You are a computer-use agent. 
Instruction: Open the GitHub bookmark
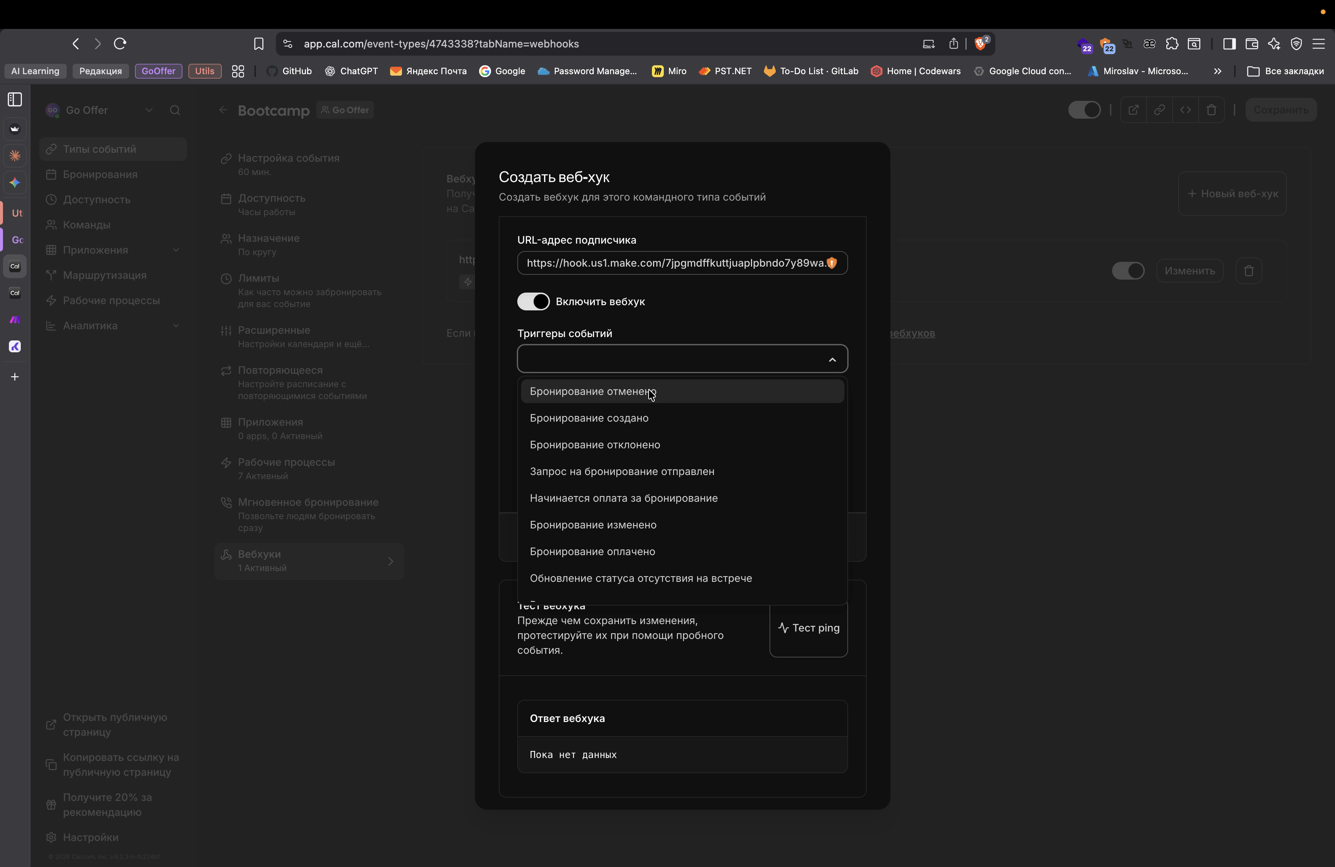click(290, 71)
